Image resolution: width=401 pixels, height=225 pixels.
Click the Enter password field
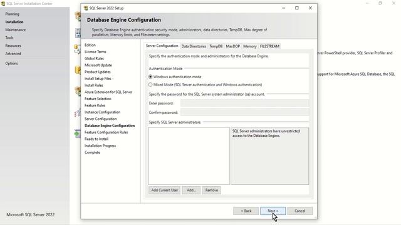tap(245, 103)
